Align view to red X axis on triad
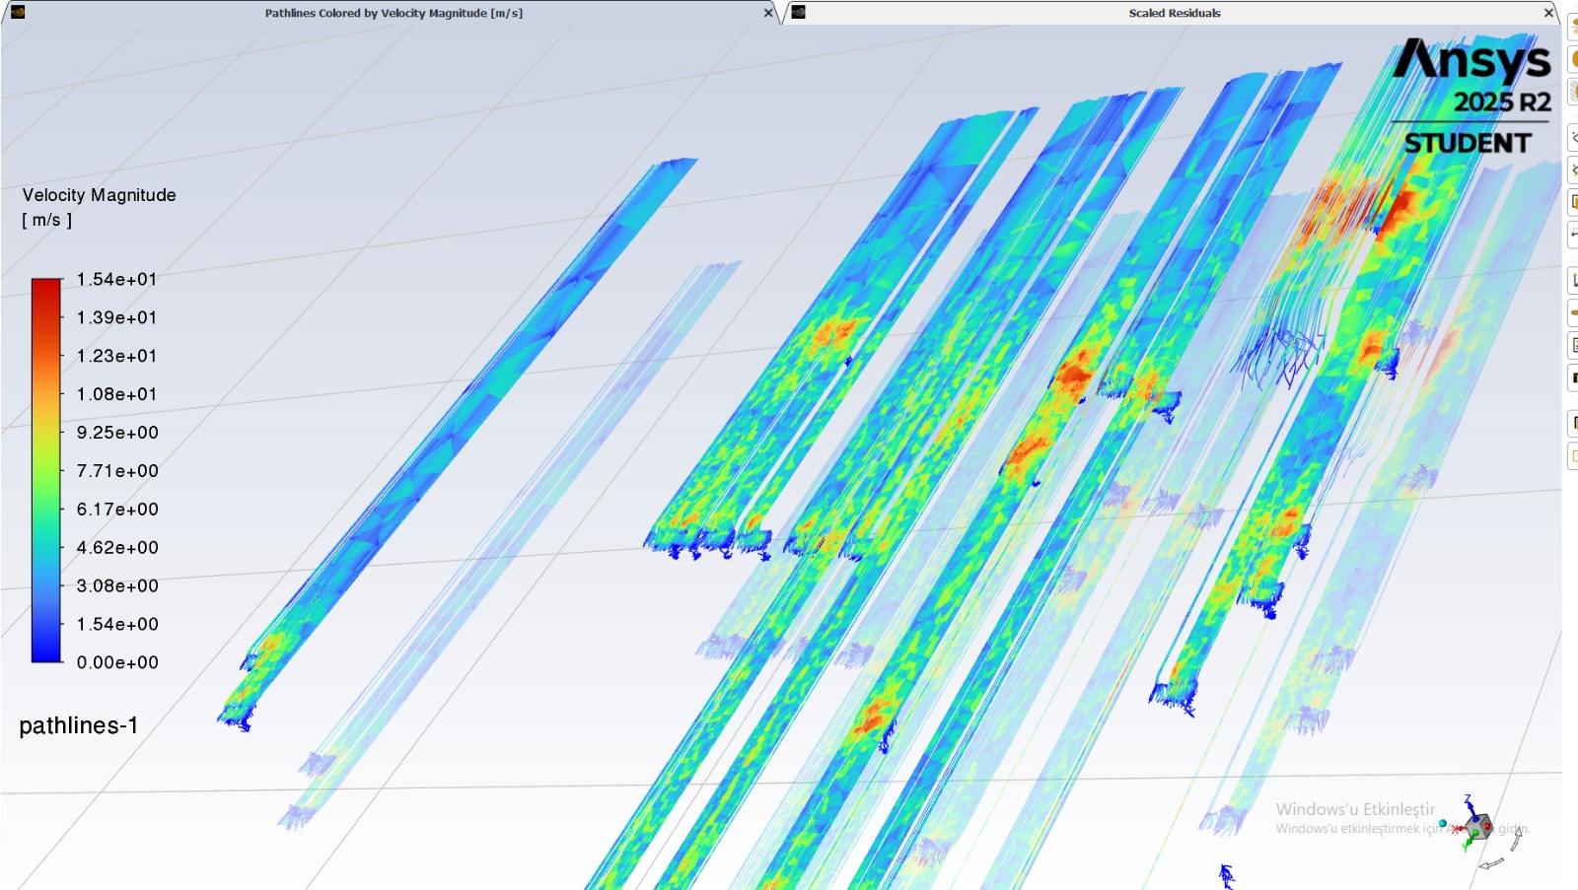 (1457, 829)
